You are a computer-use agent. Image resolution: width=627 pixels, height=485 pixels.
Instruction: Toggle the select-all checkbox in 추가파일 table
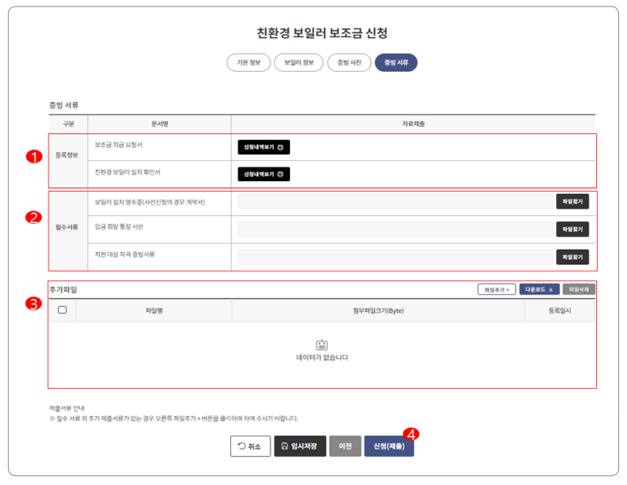(x=62, y=310)
